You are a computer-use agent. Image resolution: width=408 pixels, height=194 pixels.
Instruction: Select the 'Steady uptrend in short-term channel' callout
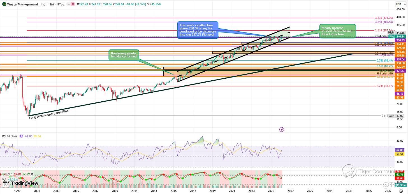(337, 31)
